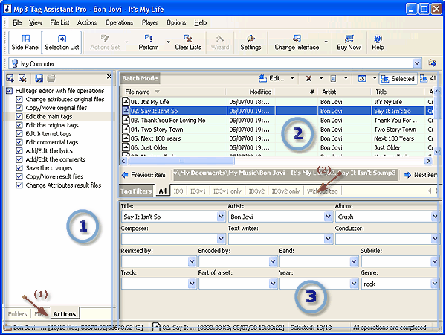Toggle Edit the main tags checkbox
This screenshot has width=446, height=335.
click(x=19, y=116)
